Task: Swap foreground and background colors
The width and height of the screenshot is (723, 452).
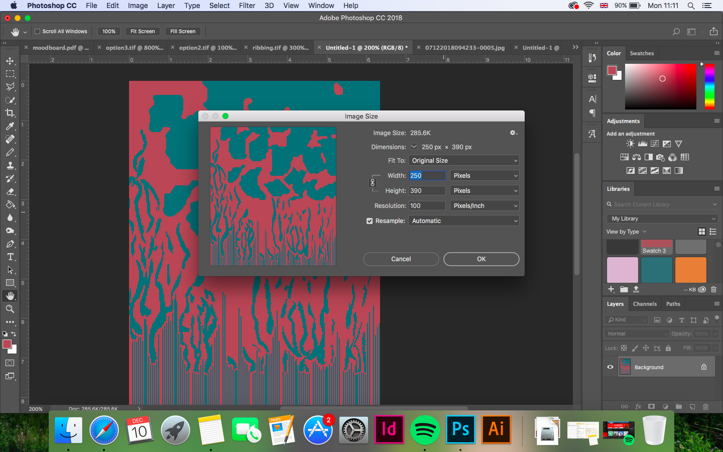Action: click(14, 334)
